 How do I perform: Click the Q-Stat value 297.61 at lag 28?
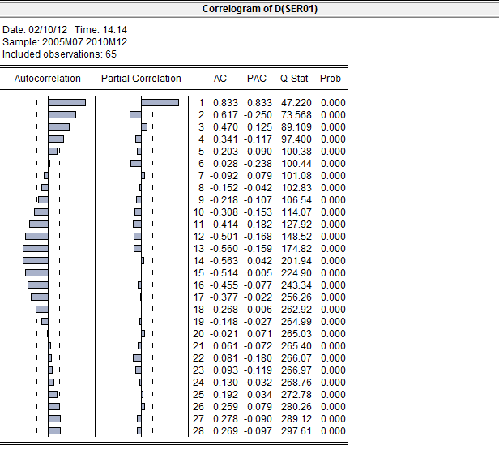(296, 430)
